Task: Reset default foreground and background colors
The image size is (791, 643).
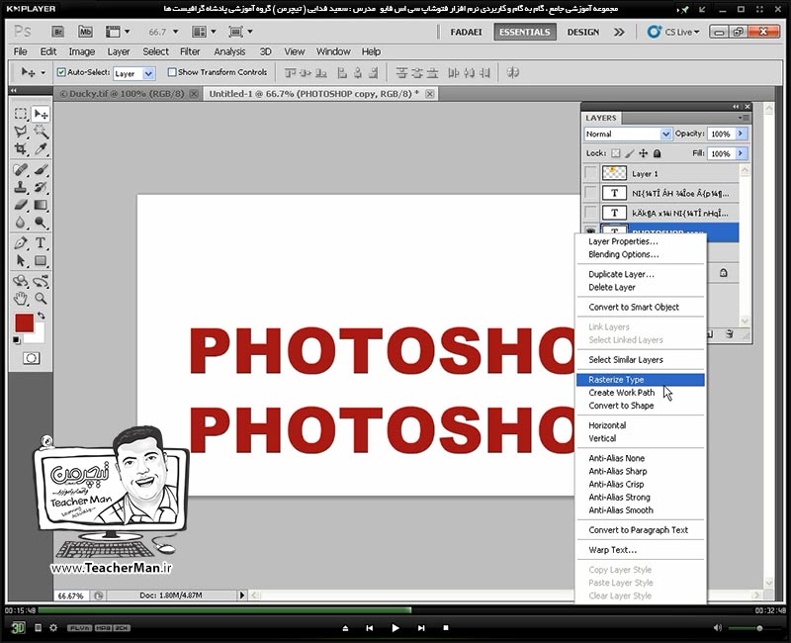Action: click(17, 340)
